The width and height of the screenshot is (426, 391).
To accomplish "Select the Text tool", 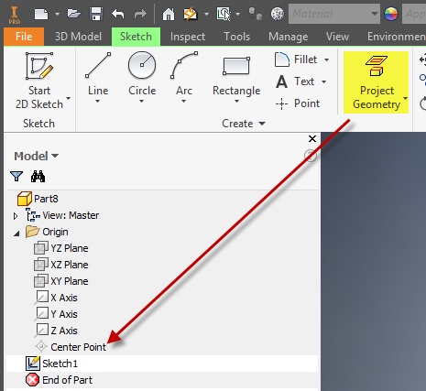I will [295, 81].
